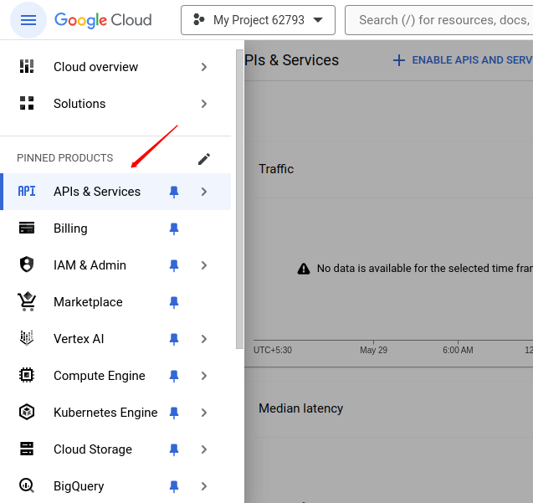Focus the resources search field
The height and width of the screenshot is (503, 533).
pyautogui.click(x=438, y=20)
